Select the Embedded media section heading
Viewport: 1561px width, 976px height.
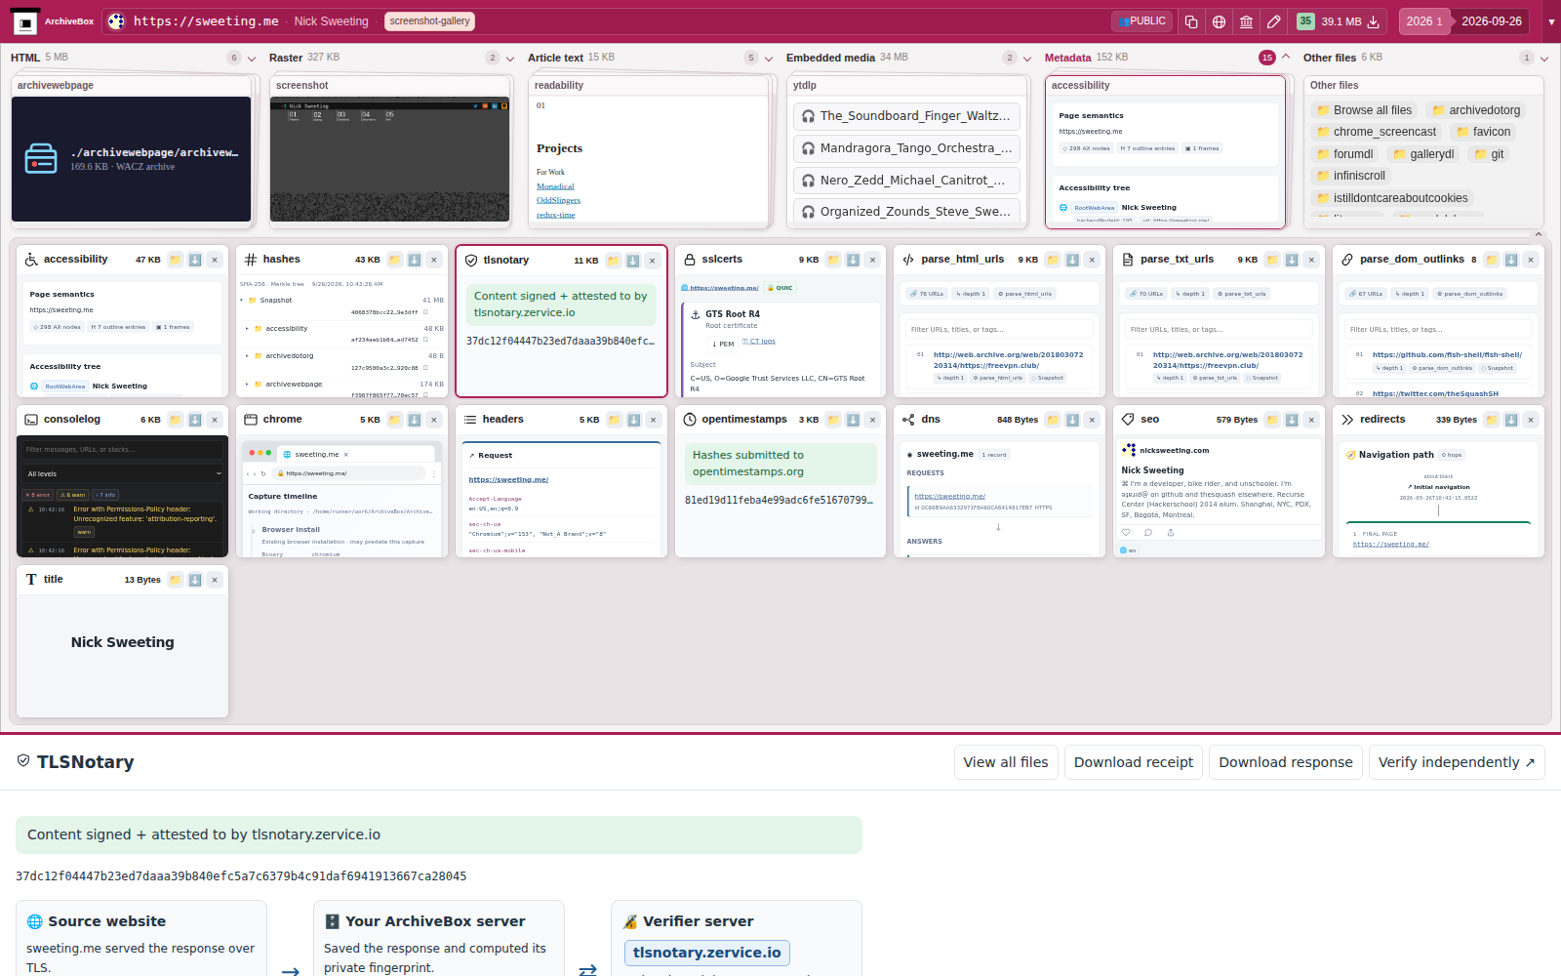click(830, 58)
